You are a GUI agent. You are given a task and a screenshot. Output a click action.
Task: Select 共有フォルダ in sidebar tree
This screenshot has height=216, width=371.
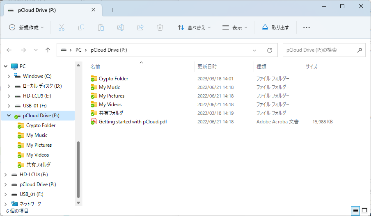tap(38, 165)
